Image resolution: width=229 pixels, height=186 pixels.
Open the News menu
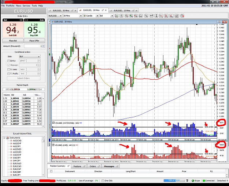click(19, 6)
